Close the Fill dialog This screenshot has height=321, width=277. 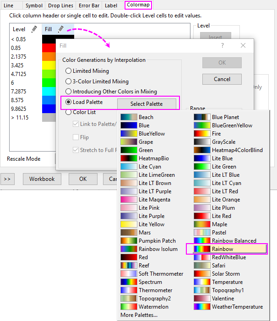click(243, 45)
